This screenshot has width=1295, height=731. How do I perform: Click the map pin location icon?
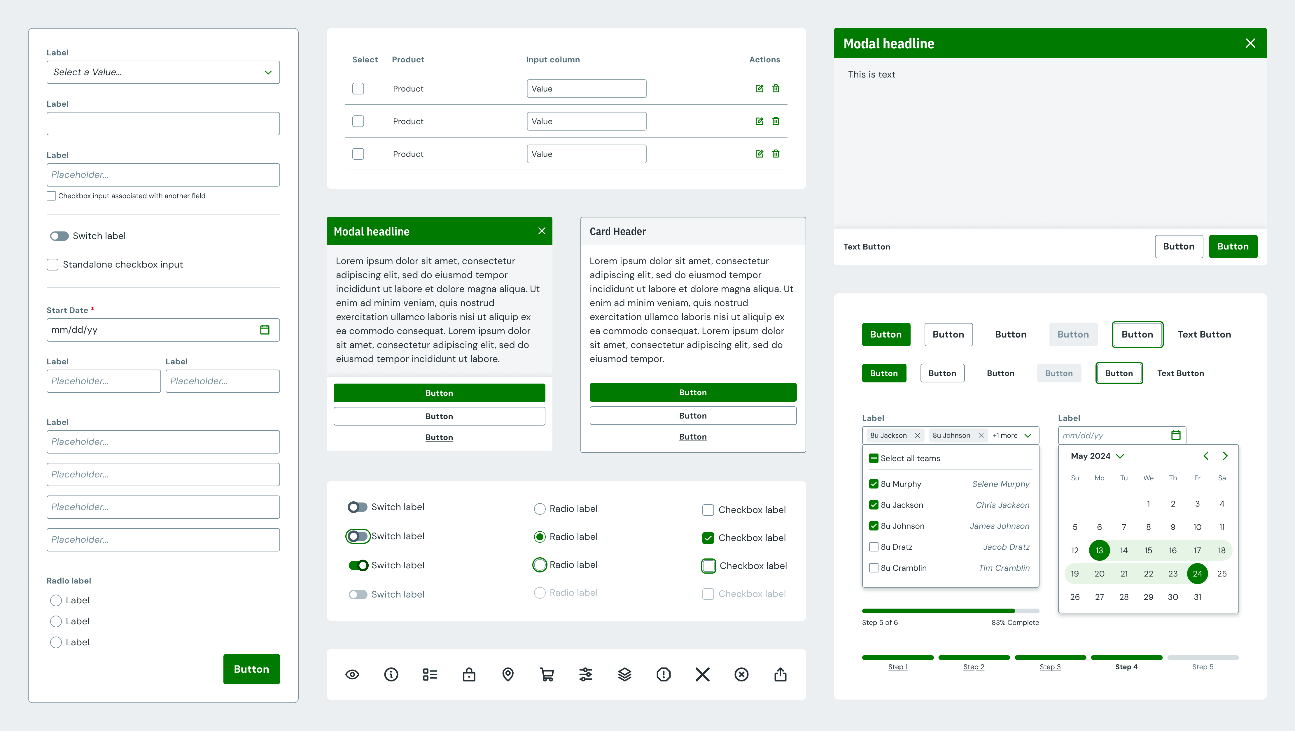pos(508,674)
